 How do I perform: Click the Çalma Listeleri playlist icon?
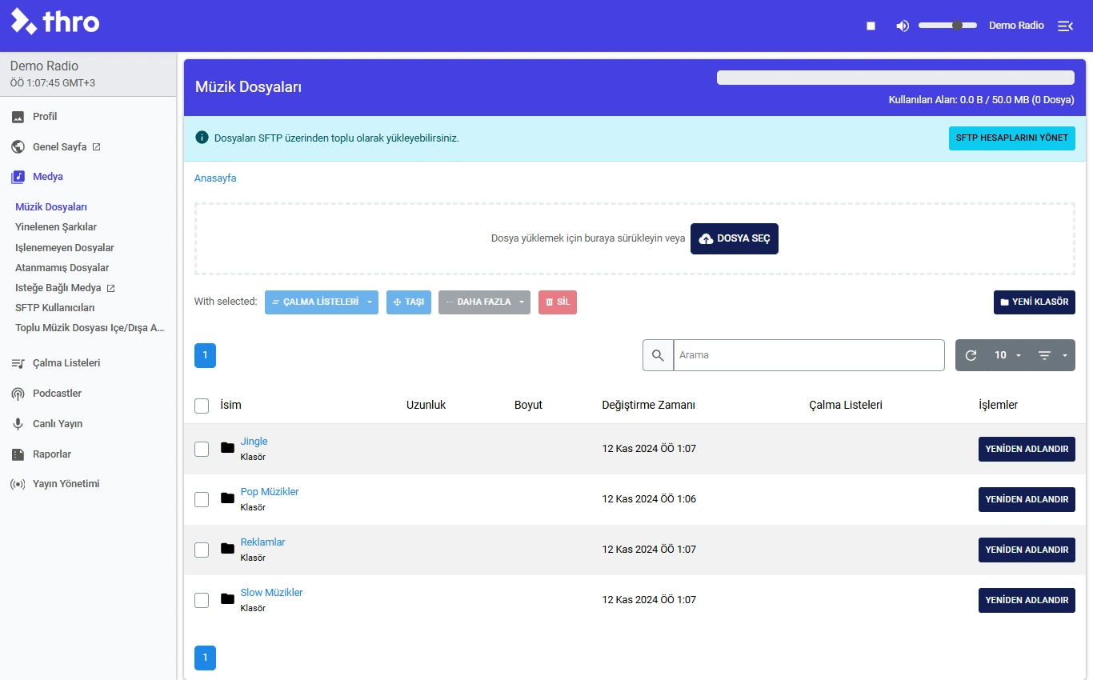tap(18, 363)
